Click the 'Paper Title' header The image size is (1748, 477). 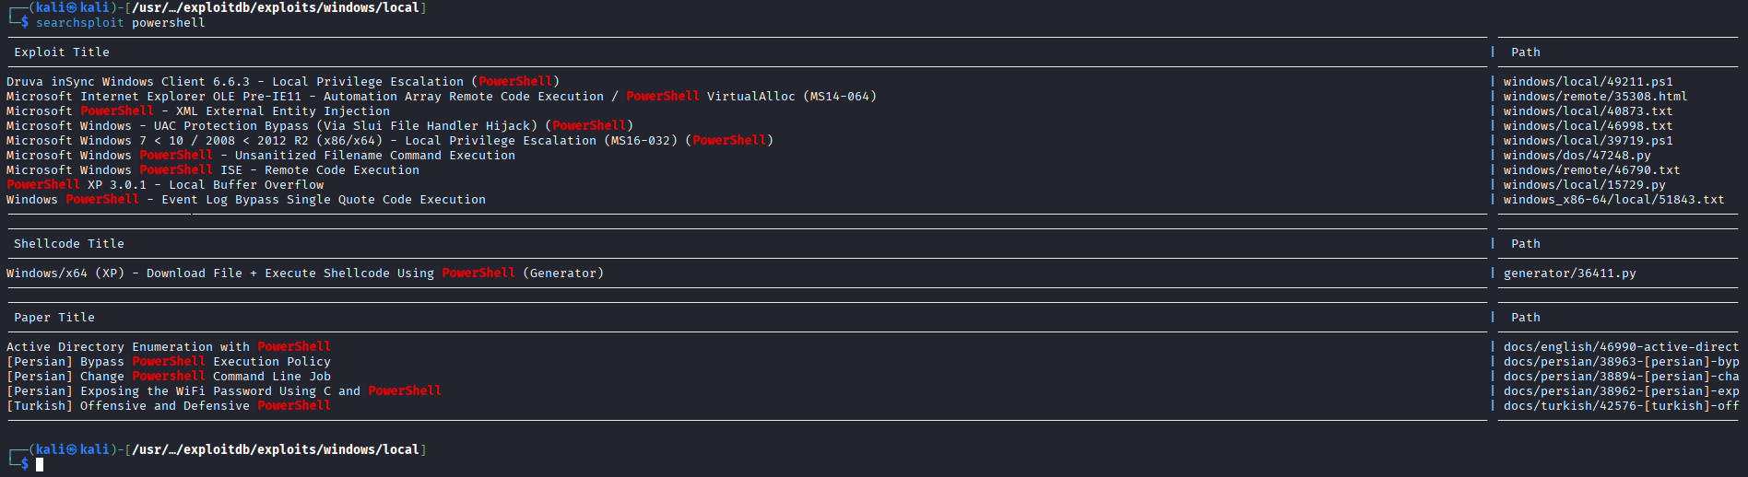pos(54,318)
